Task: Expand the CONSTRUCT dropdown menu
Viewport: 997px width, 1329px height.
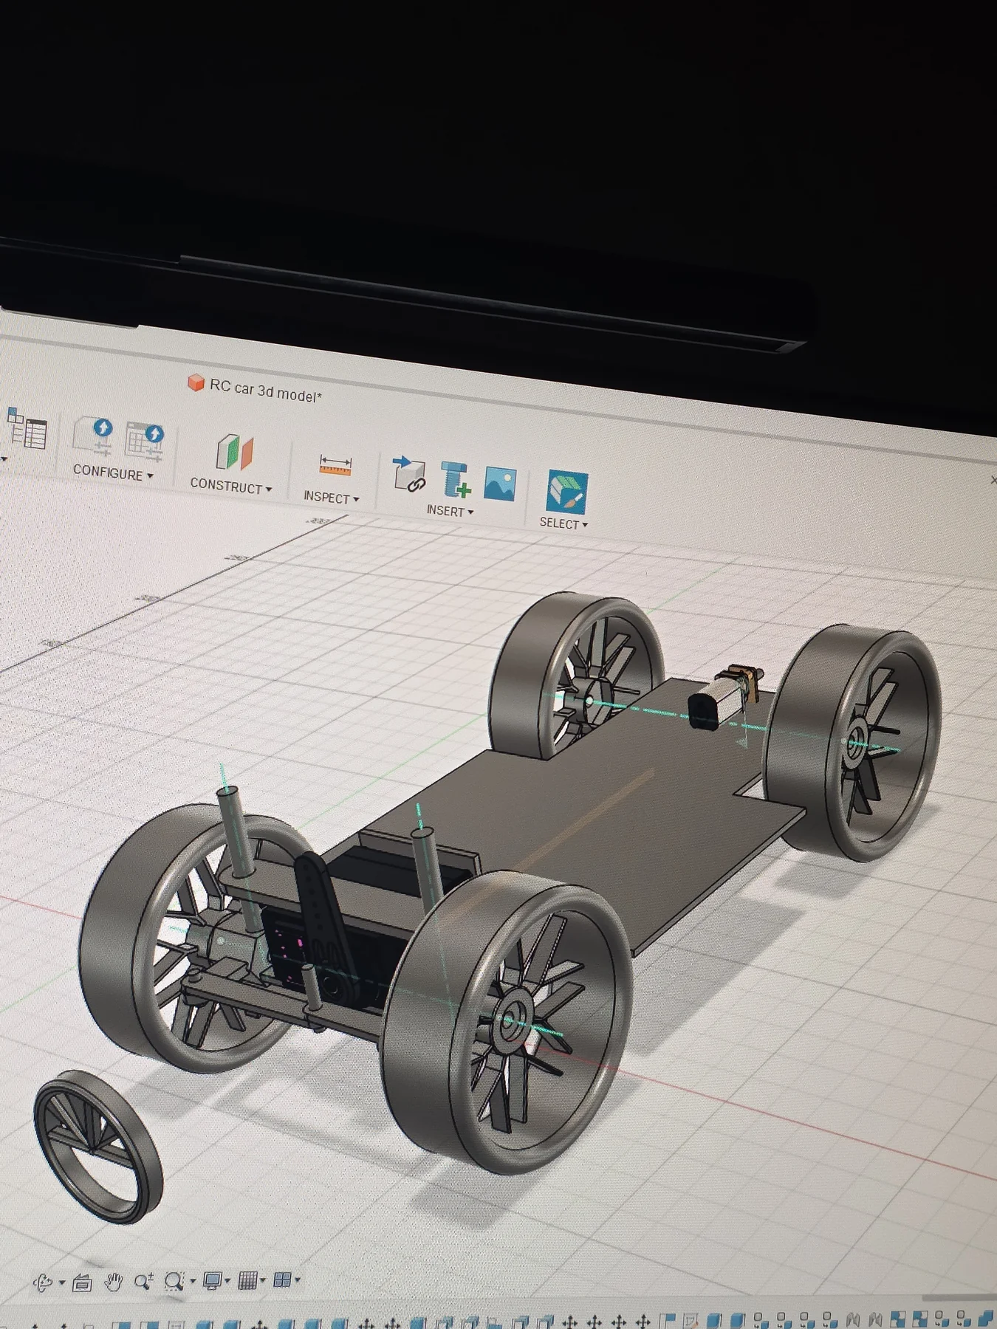Action: pos(231,486)
